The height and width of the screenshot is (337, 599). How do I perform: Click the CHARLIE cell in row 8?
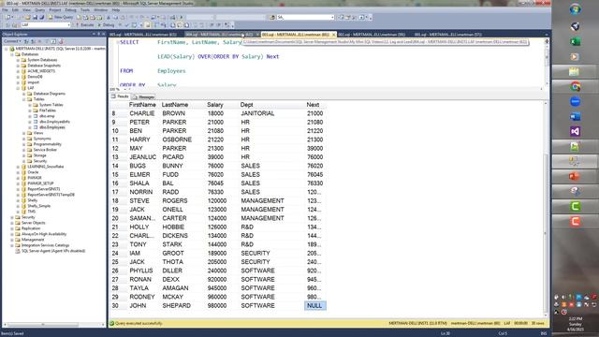tap(142, 113)
